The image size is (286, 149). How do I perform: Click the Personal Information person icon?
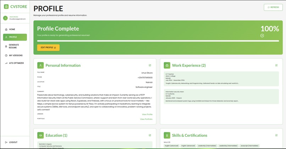point(40,65)
